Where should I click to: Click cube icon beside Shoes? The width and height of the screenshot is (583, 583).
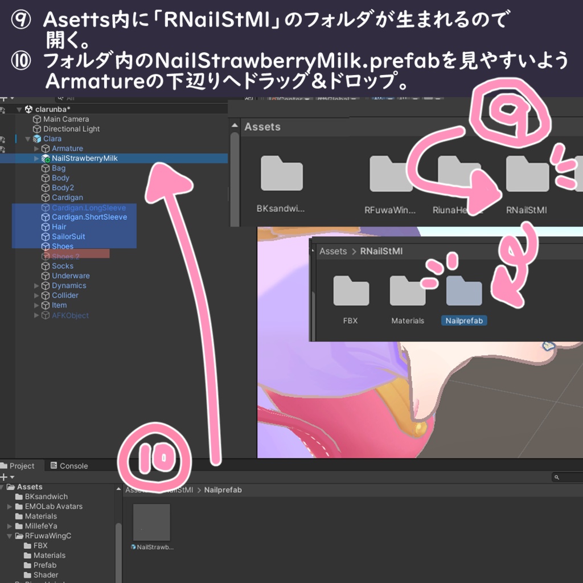pos(46,246)
